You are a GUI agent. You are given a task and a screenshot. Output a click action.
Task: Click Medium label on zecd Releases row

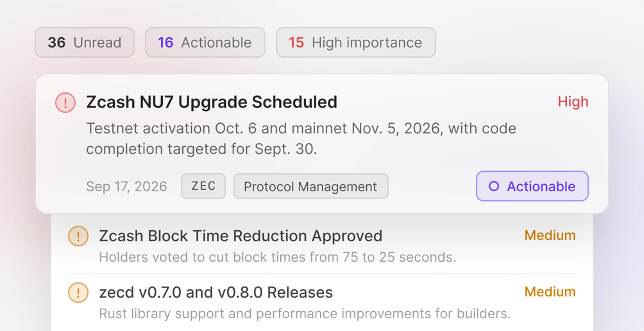550,292
